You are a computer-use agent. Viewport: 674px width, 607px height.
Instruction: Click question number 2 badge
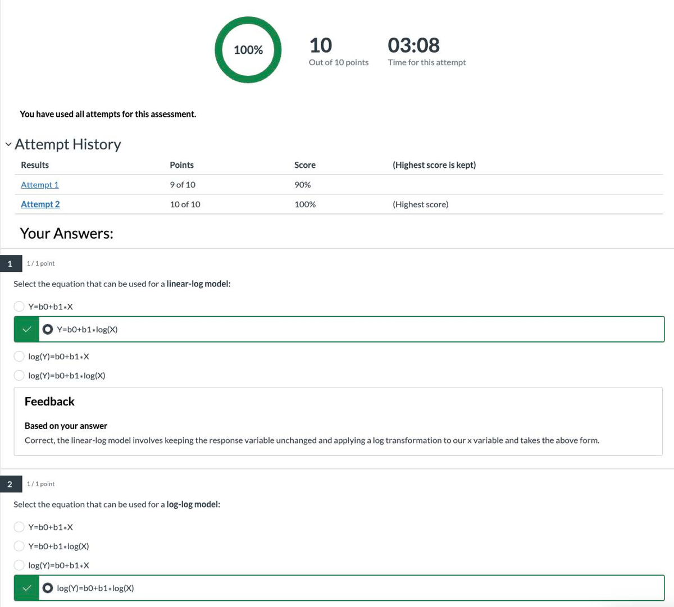[x=10, y=484]
